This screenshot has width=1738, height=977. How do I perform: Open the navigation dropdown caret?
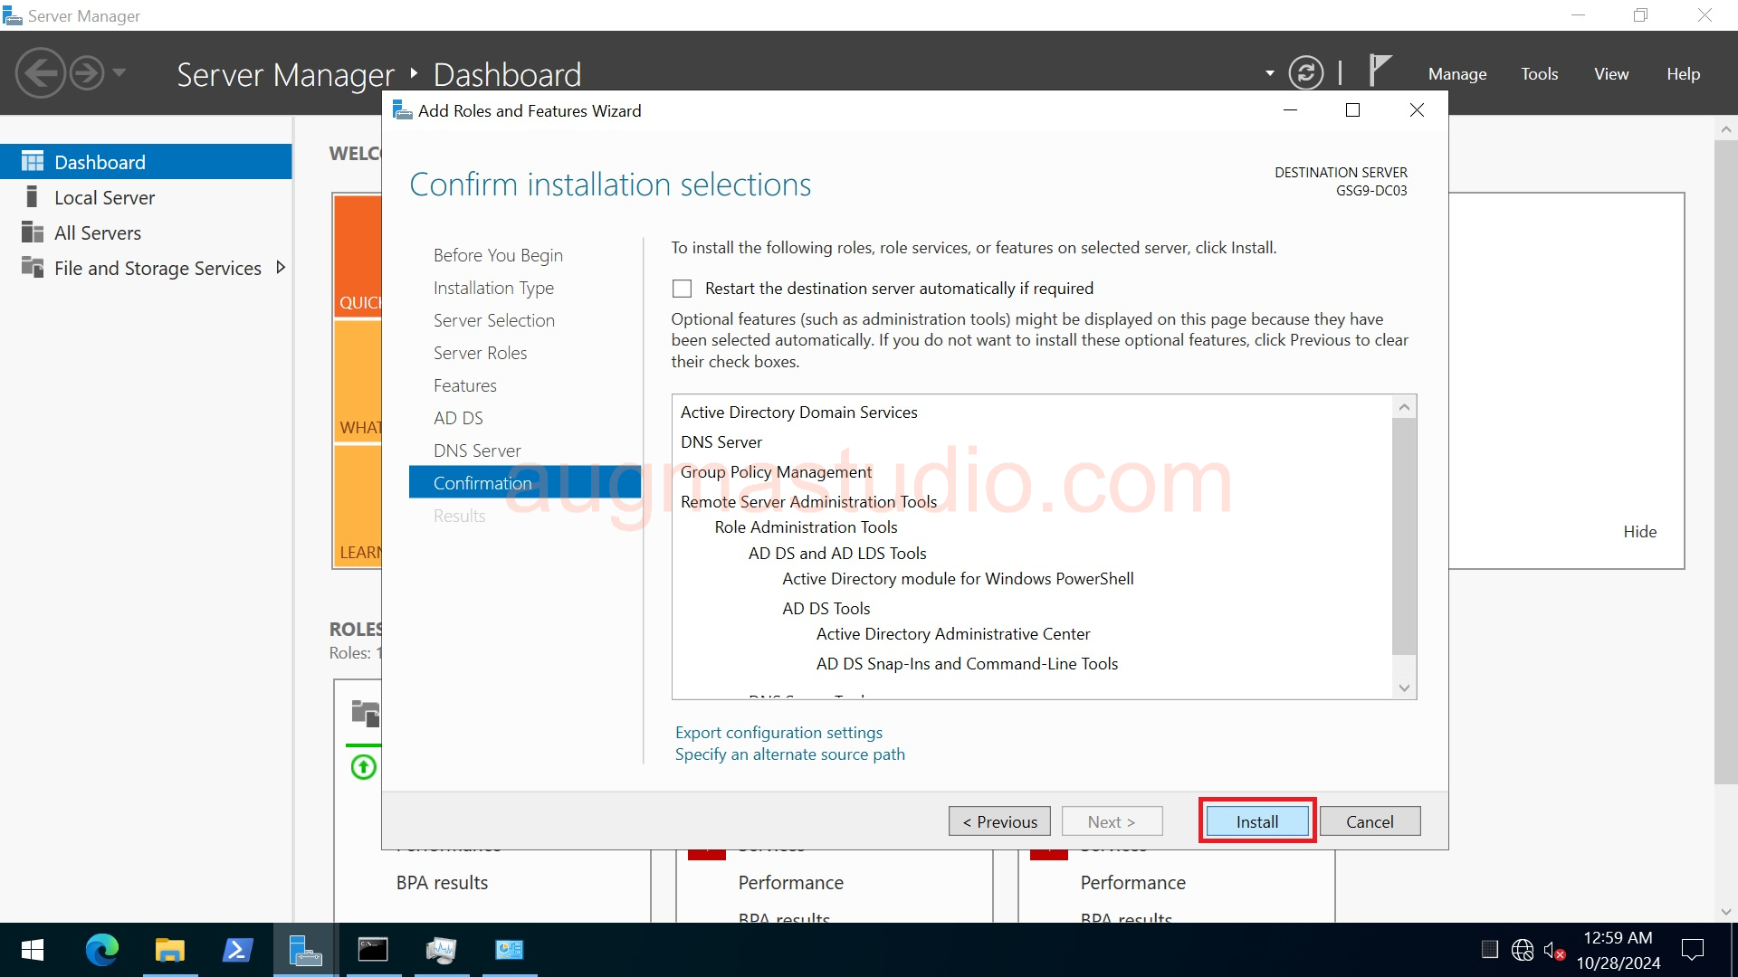tap(120, 72)
